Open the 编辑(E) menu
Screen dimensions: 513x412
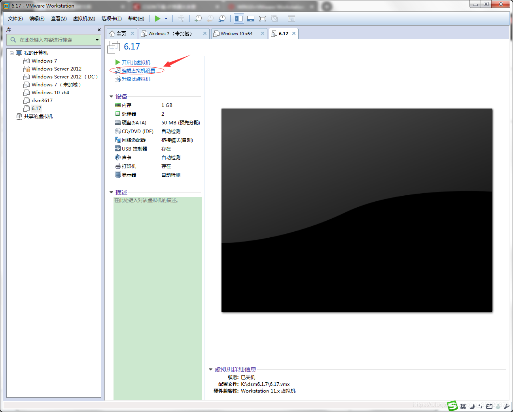point(37,19)
